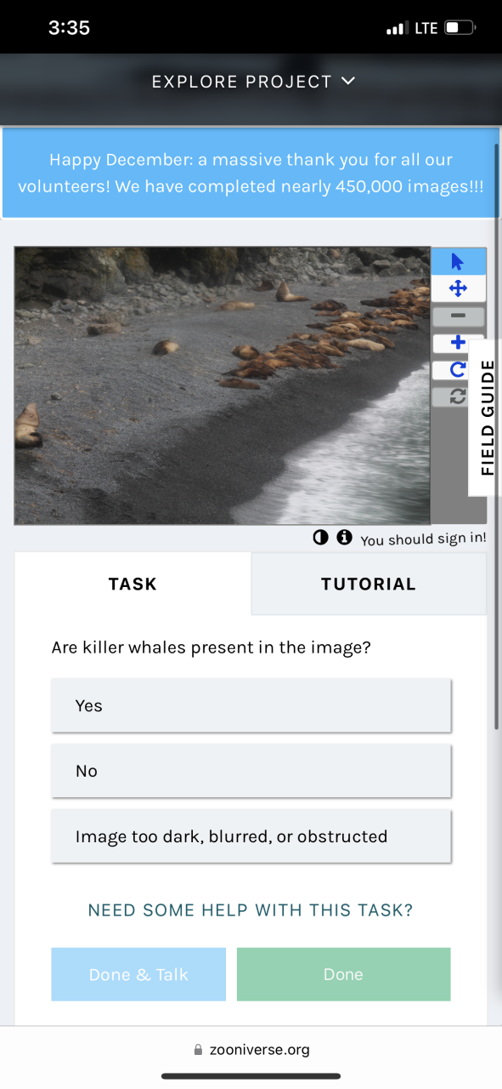
Task: Open the subject info icon
Action: coord(344,538)
